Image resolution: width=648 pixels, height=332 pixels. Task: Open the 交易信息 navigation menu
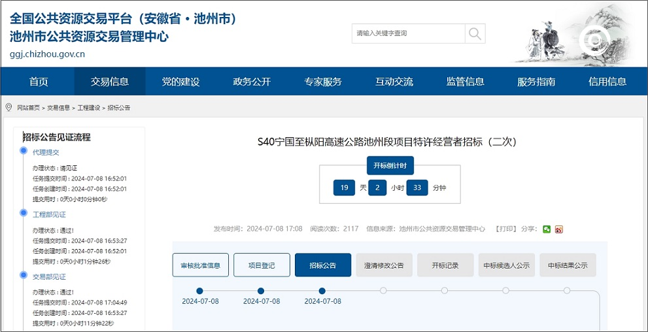(x=110, y=82)
